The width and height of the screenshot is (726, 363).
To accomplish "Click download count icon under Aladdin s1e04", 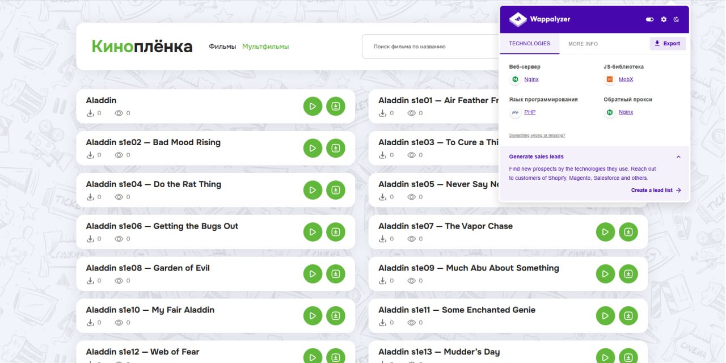I will (90, 197).
